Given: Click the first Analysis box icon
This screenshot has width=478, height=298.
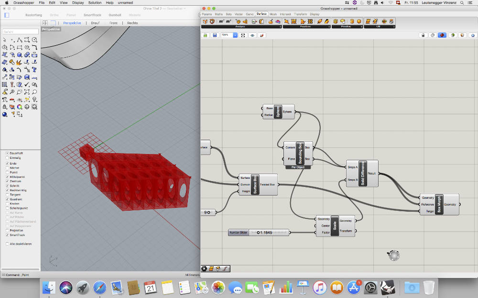Looking at the screenshot, I should coord(205,21).
